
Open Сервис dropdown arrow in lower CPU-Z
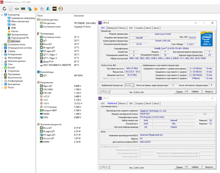pos(186,167)
